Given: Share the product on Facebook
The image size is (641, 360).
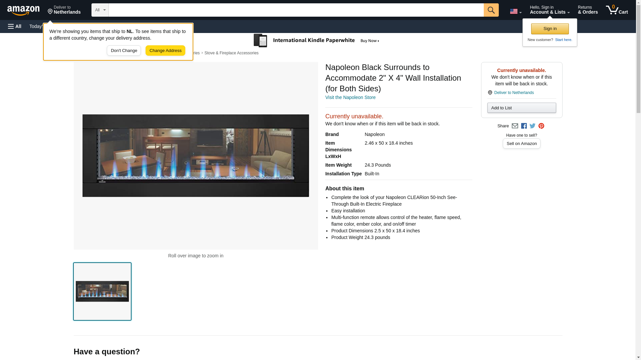Looking at the screenshot, I should click(x=524, y=126).
